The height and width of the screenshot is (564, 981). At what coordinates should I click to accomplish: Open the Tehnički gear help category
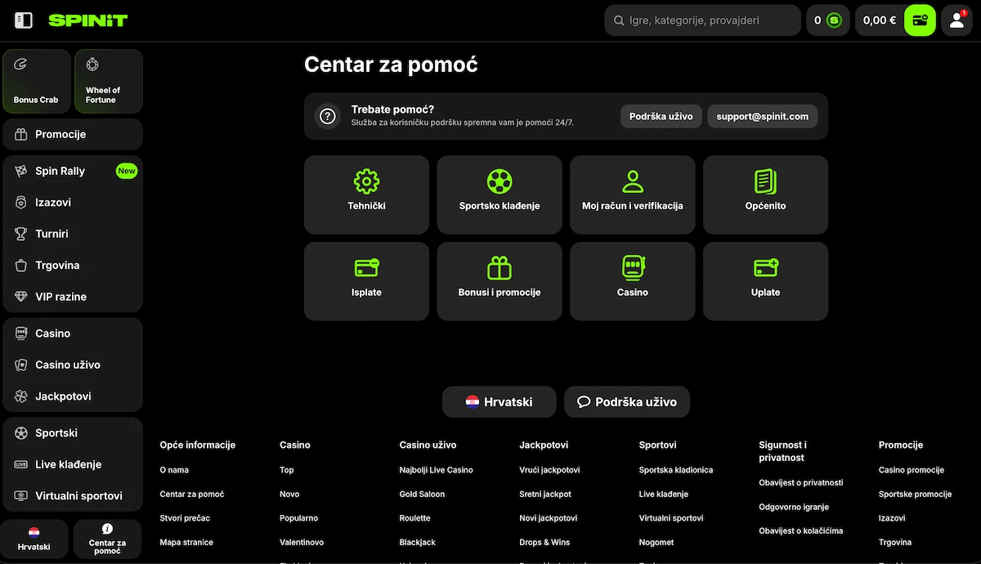click(366, 195)
